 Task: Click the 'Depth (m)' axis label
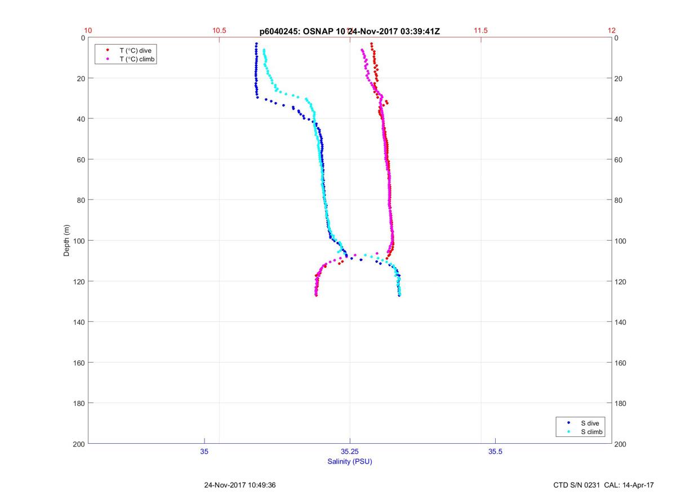tap(66, 241)
